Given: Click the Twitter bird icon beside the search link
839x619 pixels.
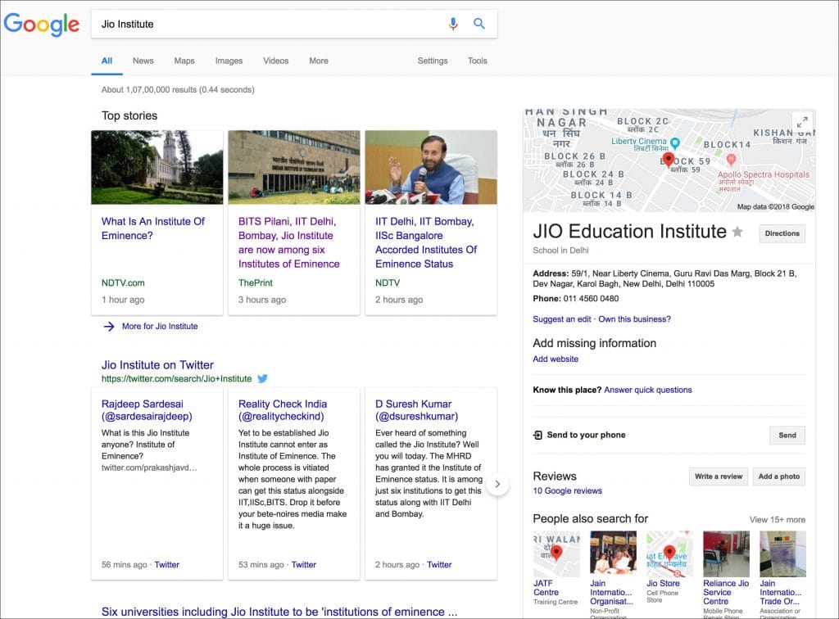Looking at the screenshot, I should coord(262,379).
